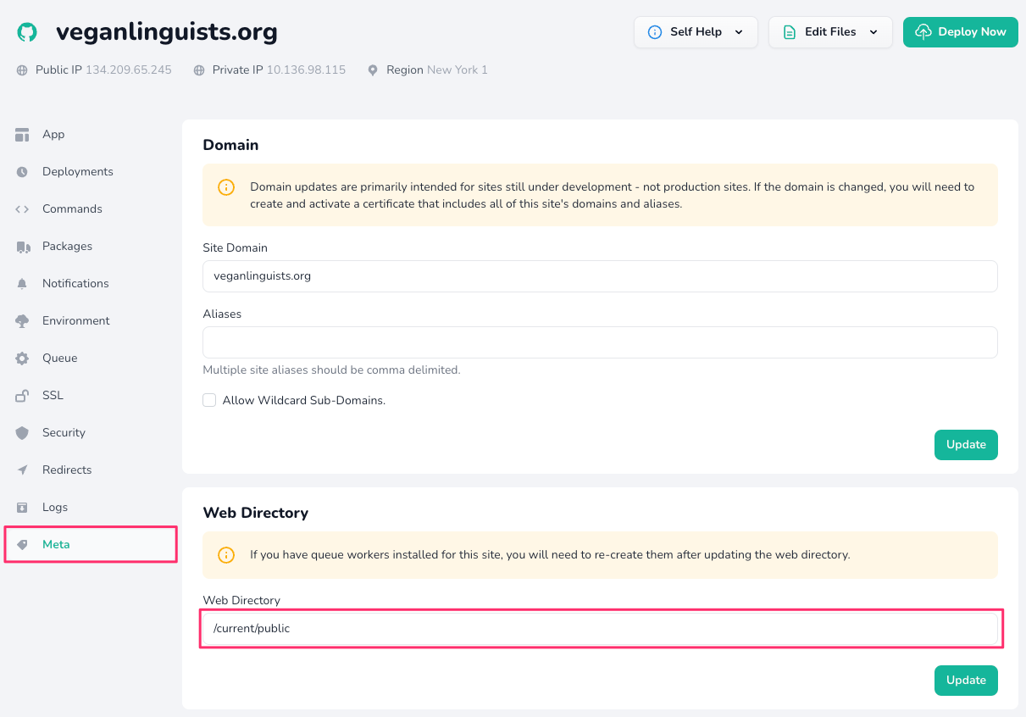Click the GitHub logo icon beside site name

[27, 32]
